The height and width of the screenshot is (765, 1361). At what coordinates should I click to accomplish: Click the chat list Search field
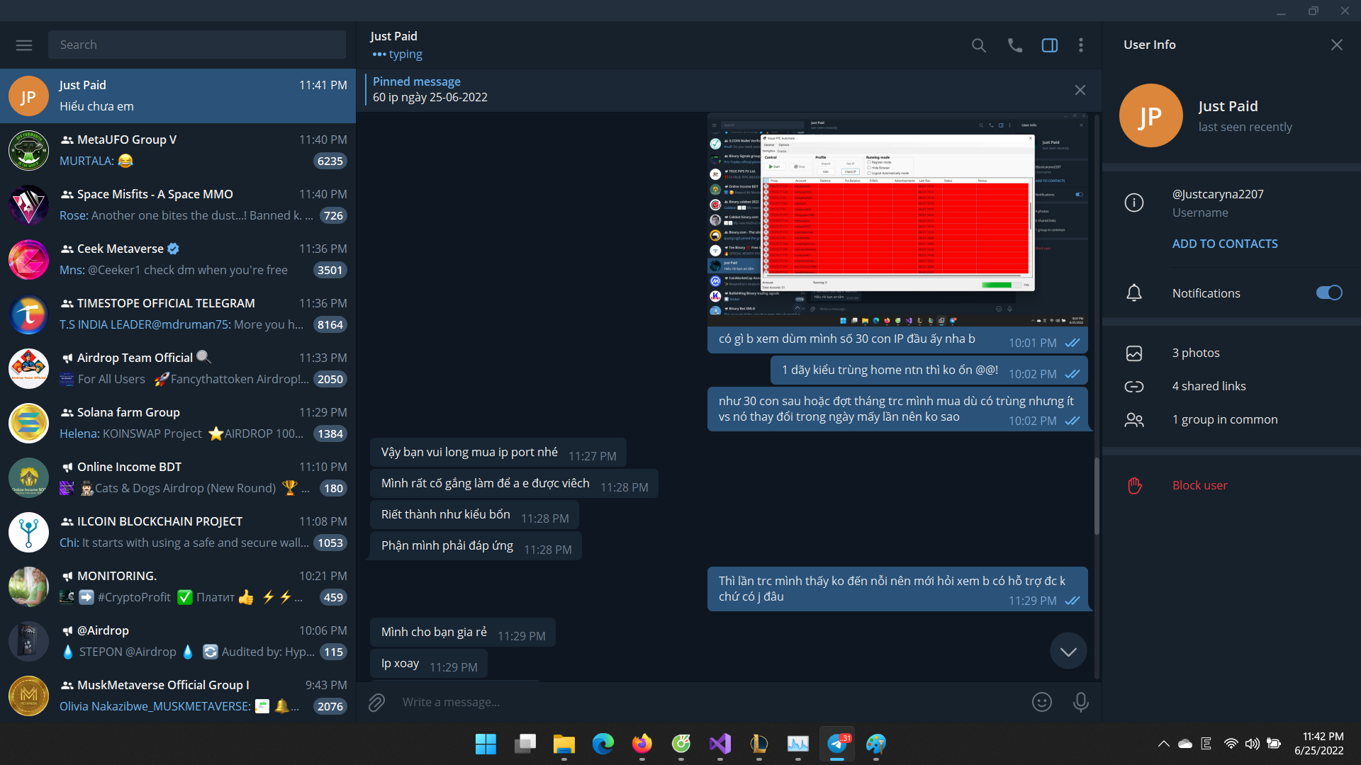(x=197, y=45)
